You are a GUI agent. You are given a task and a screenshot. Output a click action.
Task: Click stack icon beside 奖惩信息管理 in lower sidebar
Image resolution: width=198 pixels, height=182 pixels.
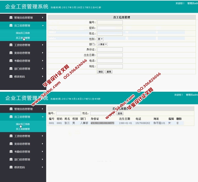point(11,144)
